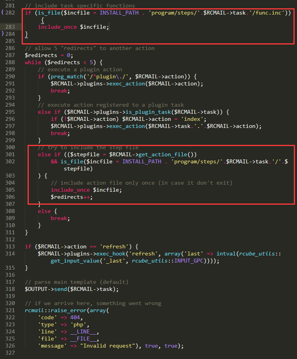Click line number 283 in the gutter

(x=10, y=27)
